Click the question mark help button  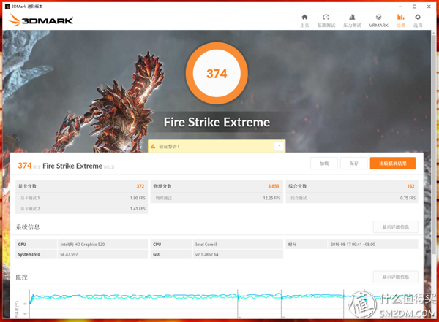click(x=278, y=147)
